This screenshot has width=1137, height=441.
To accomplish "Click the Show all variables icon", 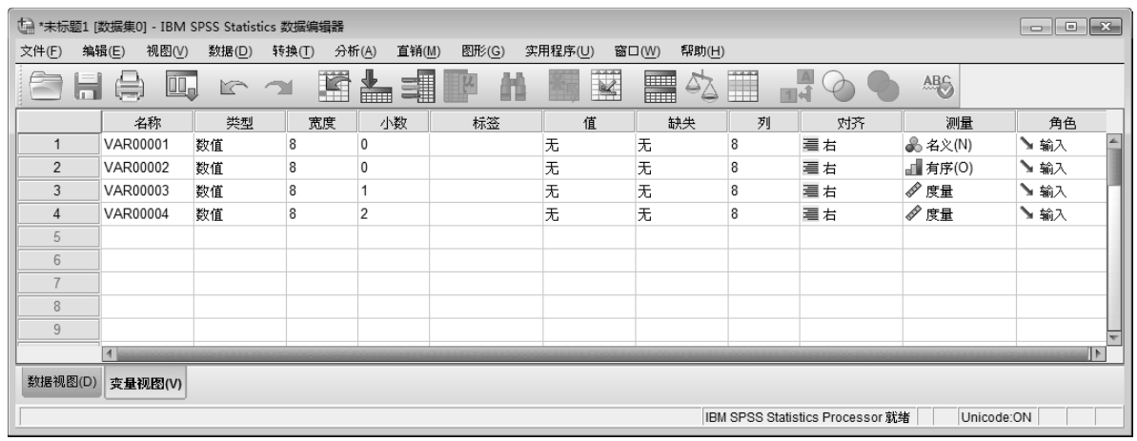I will [883, 88].
